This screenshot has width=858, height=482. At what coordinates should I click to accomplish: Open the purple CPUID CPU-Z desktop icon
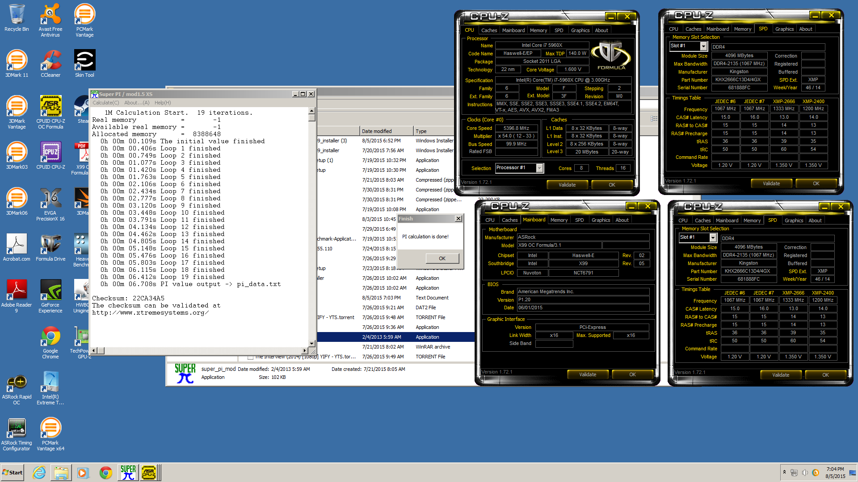[x=50, y=156]
